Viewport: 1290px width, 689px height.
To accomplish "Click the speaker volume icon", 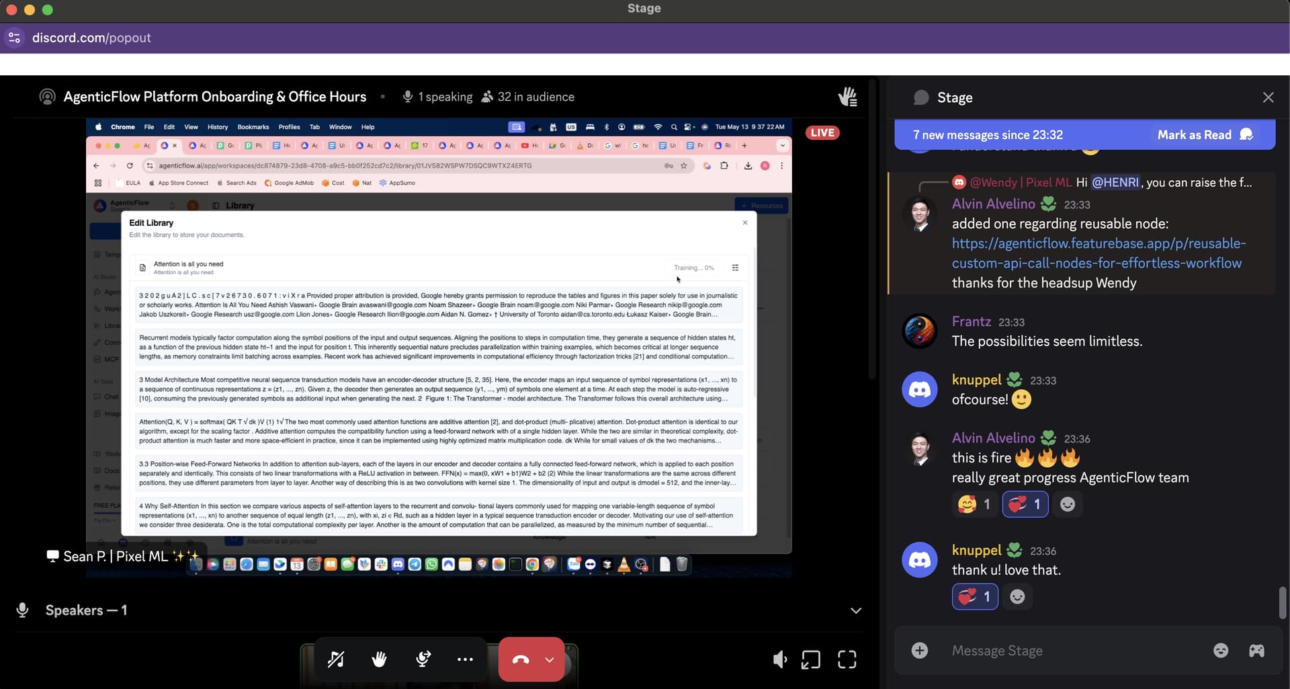I will (x=779, y=659).
